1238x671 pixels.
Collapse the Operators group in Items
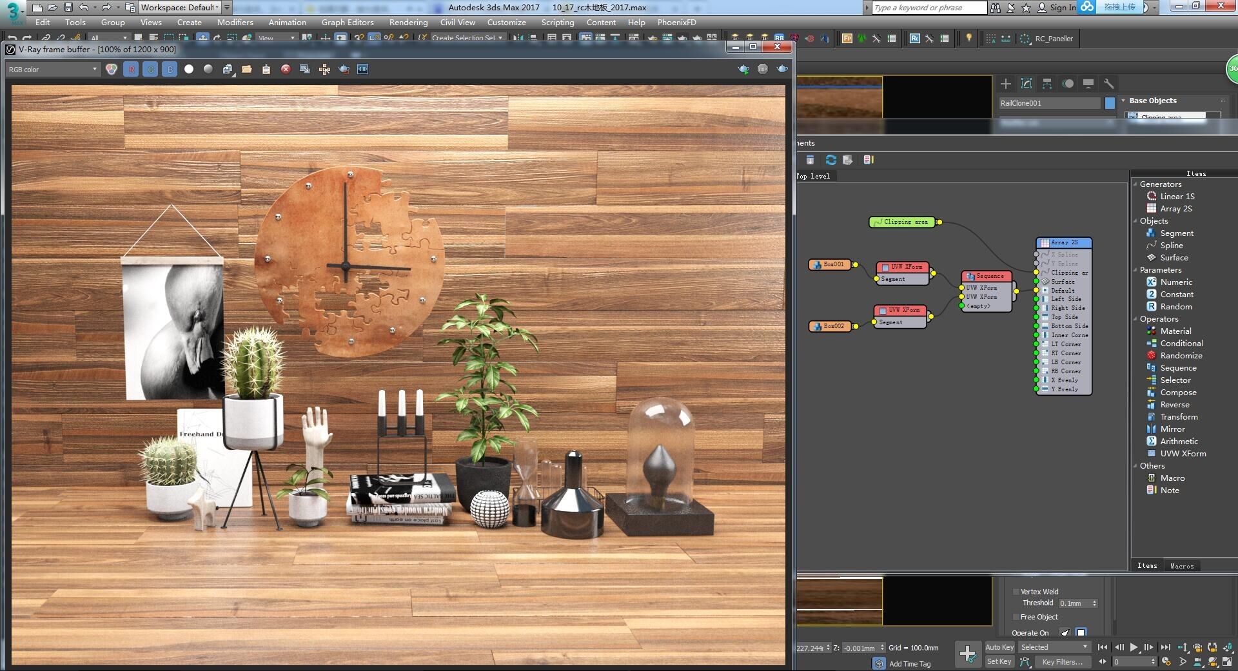(x=1135, y=319)
